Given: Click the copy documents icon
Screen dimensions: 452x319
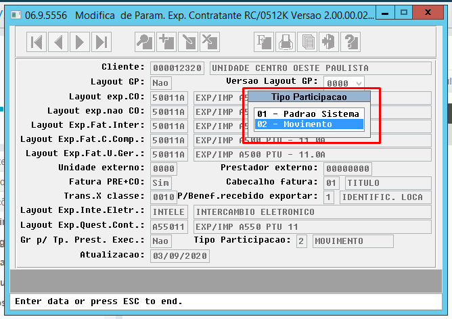Looking at the screenshot, I should pos(307,42).
